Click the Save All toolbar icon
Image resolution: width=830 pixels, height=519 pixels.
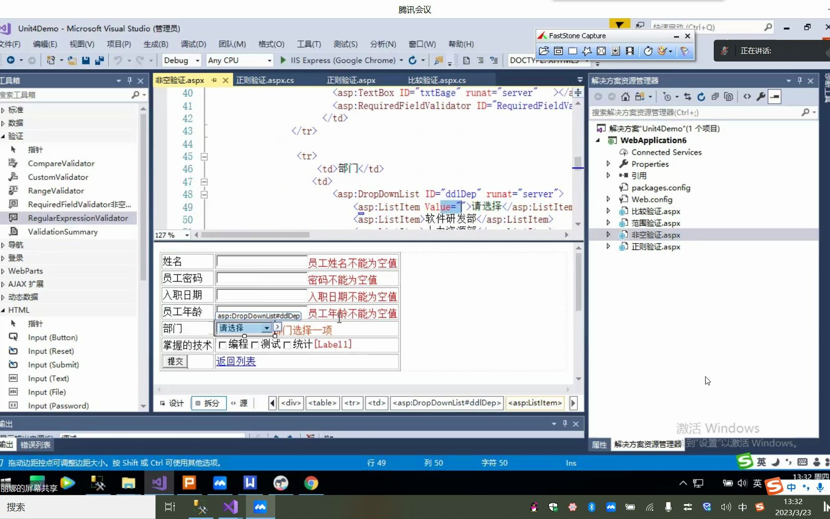(x=99, y=60)
